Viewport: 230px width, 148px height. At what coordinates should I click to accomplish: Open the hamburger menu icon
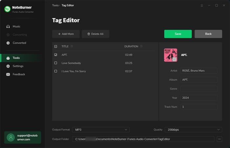coord(202,6)
